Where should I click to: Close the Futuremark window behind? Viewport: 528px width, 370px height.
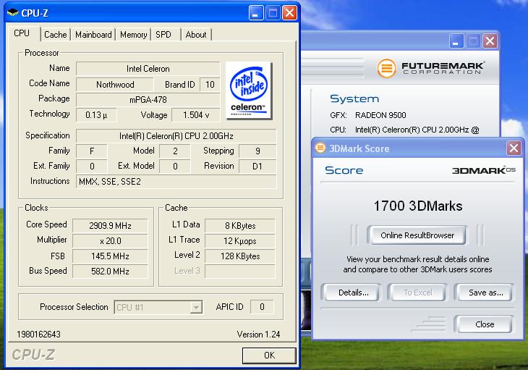(490, 41)
